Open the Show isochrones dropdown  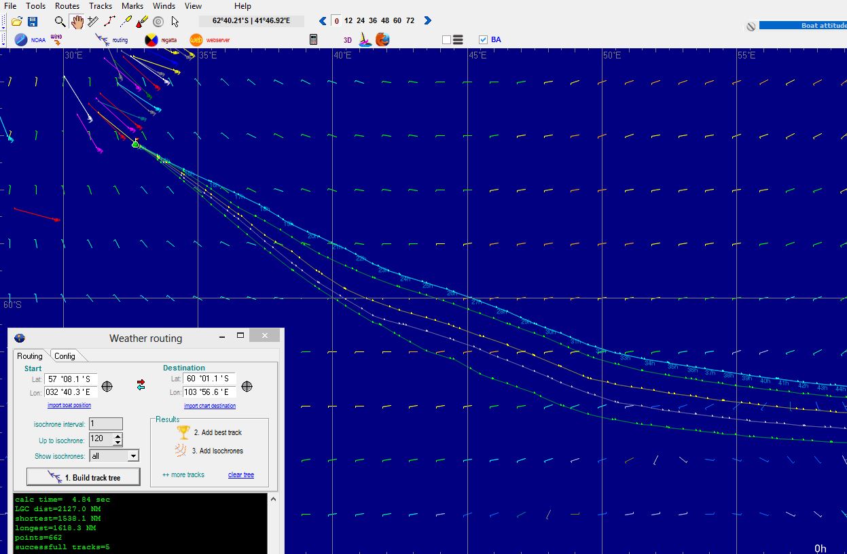133,456
